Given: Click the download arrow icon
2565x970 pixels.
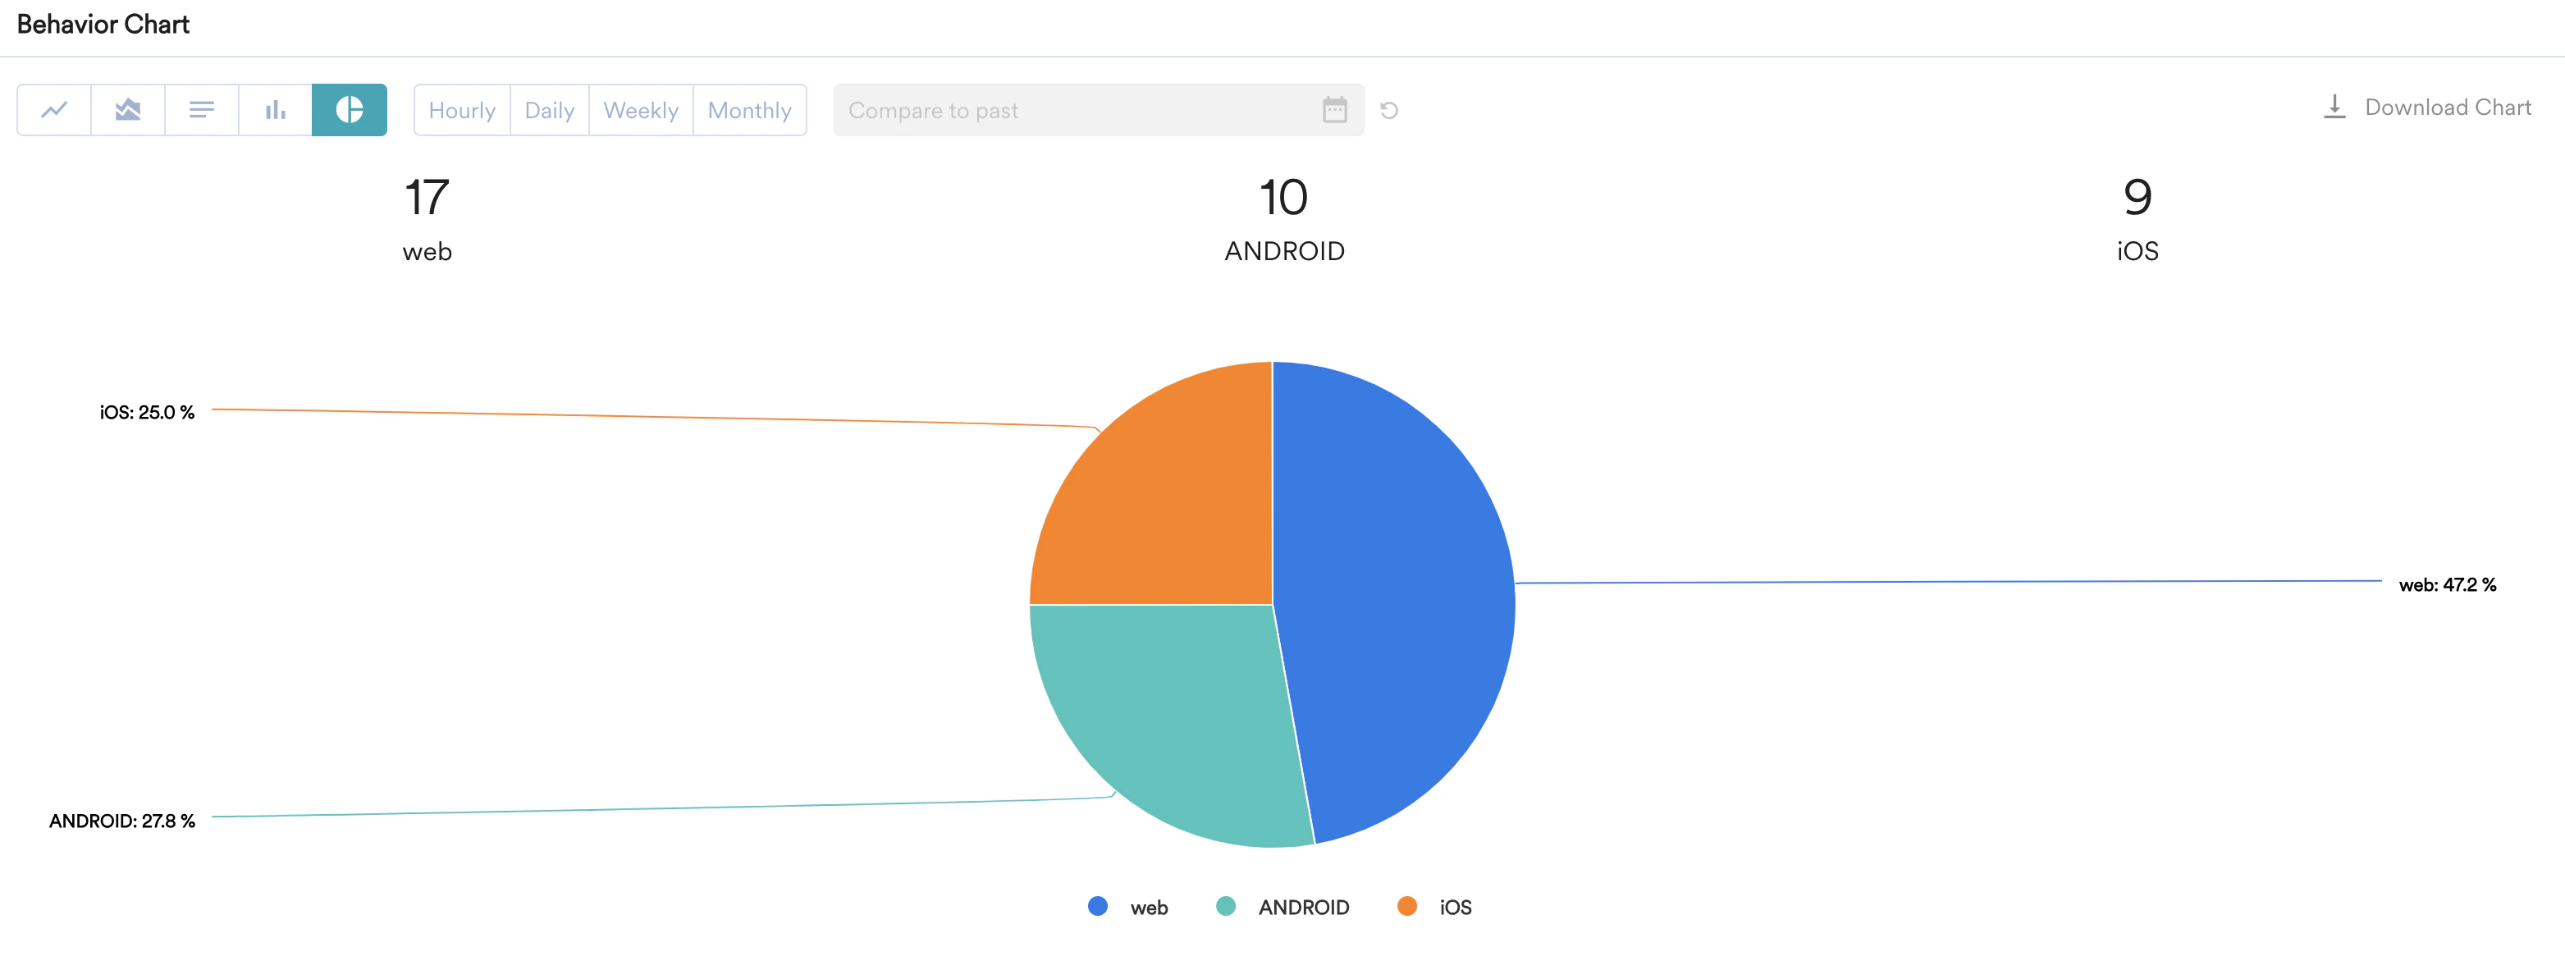Looking at the screenshot, I should (x=2334, y=107).
